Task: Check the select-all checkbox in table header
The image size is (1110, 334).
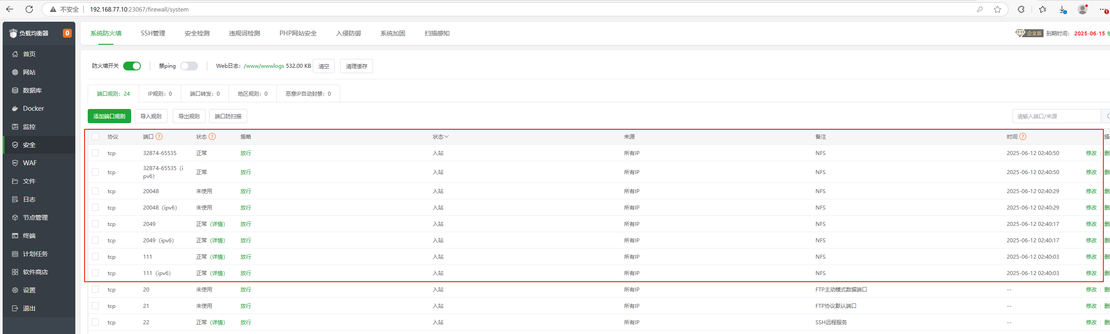Action: point(95,136)
